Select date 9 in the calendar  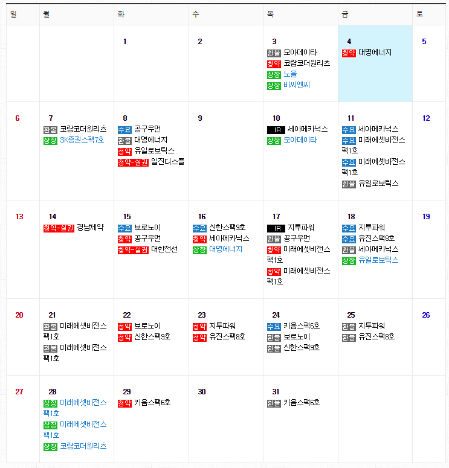pyautogui.click(x=200, y=118)
